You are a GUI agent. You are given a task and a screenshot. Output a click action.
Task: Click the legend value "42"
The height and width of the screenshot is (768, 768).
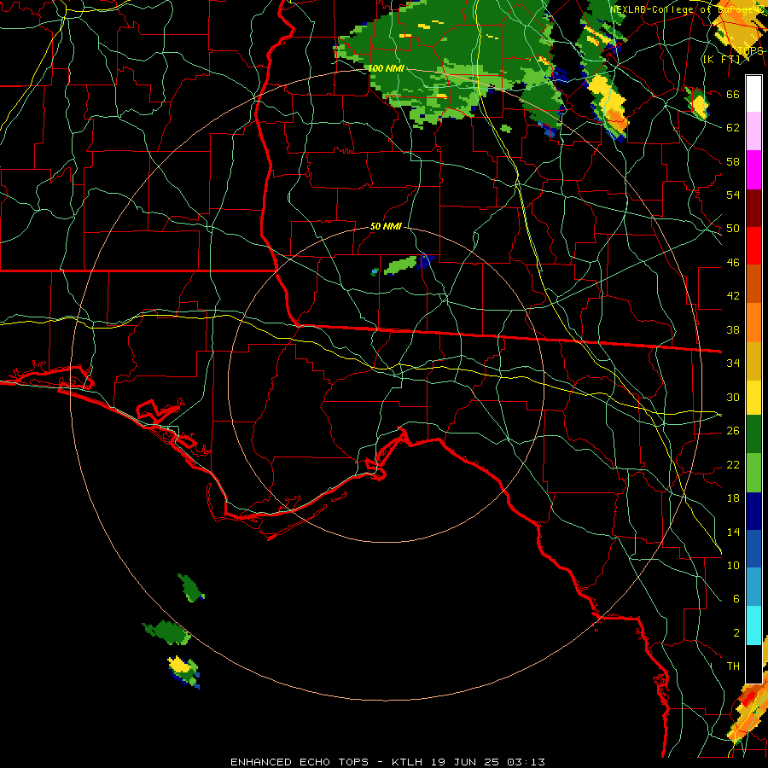(x=733, y=296)
